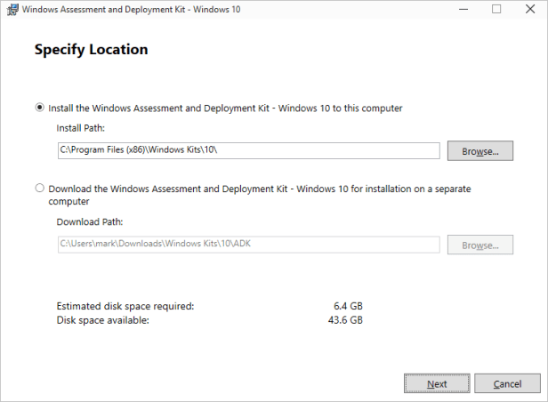Click the ADK installer icon in title bar

point(10,10)
